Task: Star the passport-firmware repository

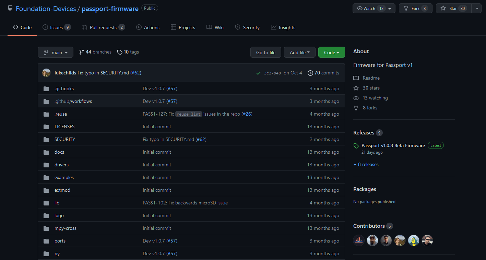Action: [453, 8]
